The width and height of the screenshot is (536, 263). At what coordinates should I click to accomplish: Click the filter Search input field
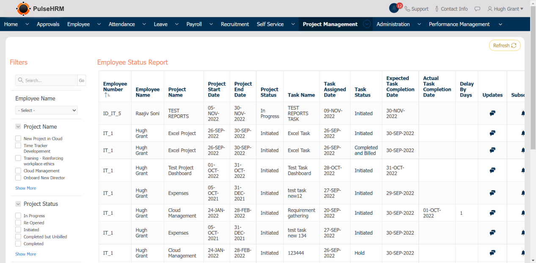click(47, 80)
